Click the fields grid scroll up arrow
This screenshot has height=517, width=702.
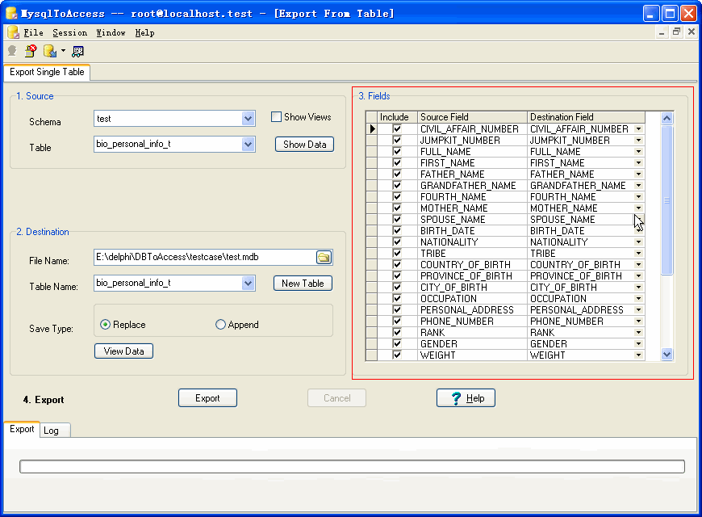pyautogui.click(x=666, y=119)
